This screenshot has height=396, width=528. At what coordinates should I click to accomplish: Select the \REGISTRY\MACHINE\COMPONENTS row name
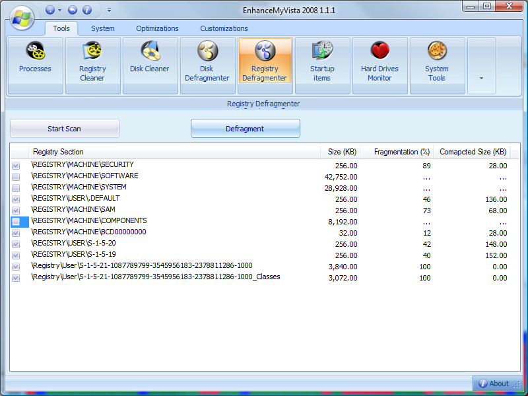[89, 220]
